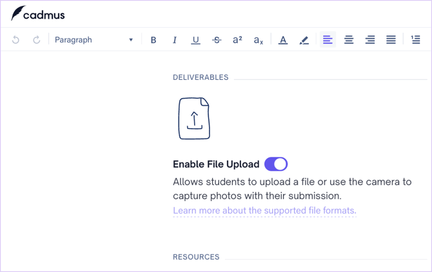
Task: Select the highlight color tool
Action: pos(304,40)
